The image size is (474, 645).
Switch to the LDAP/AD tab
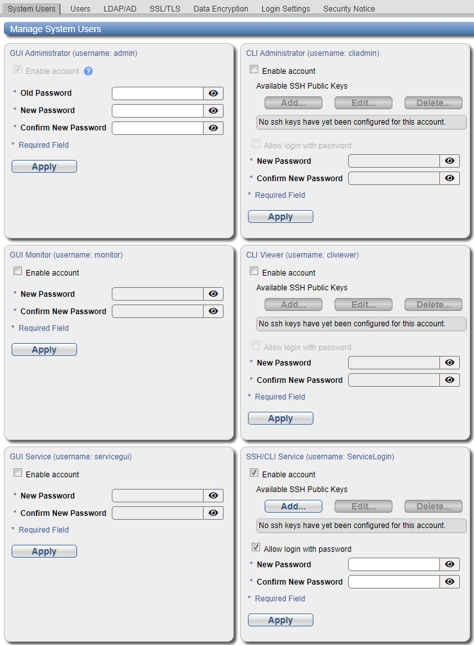coord(120,9)
